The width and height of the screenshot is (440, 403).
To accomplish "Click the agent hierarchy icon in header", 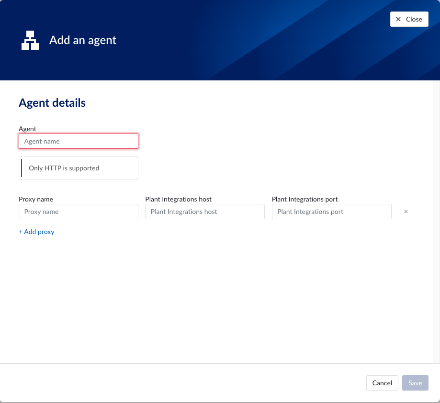I will (30, 40).
